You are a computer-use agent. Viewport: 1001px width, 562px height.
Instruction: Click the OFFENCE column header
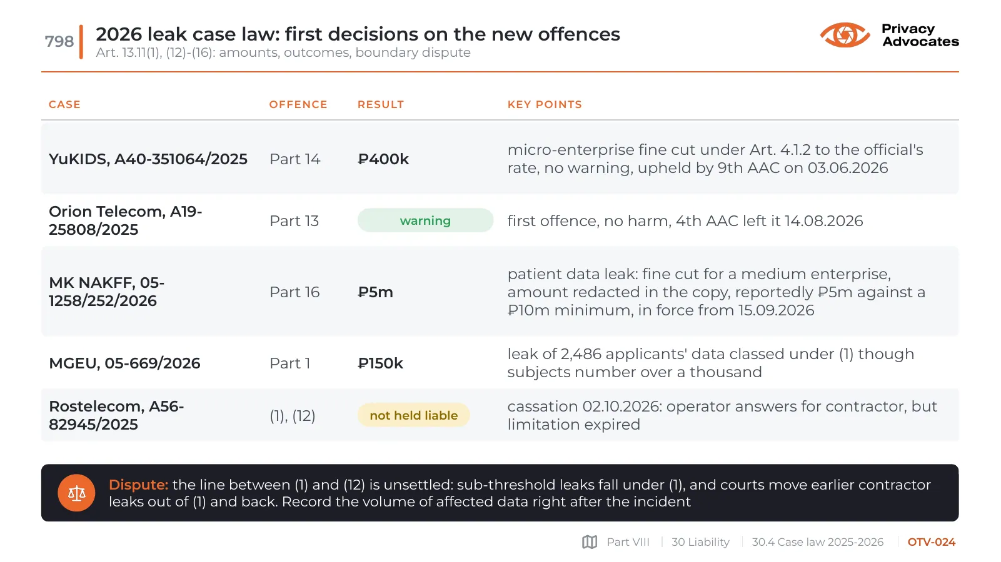pyautogui.click(x=298, y=104)
